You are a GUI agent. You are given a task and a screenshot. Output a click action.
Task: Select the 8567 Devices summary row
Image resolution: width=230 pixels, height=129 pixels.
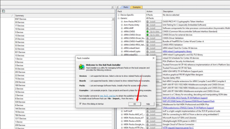(x=63, y=19)
